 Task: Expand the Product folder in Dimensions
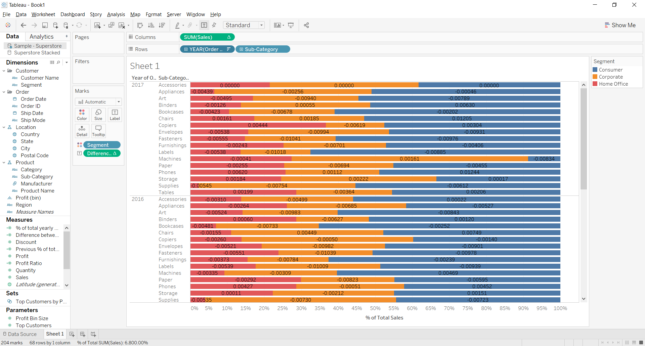tap(4, 162)
